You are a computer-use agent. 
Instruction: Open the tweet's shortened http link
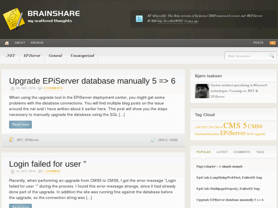pyautogui.click(x=170, y=21)
